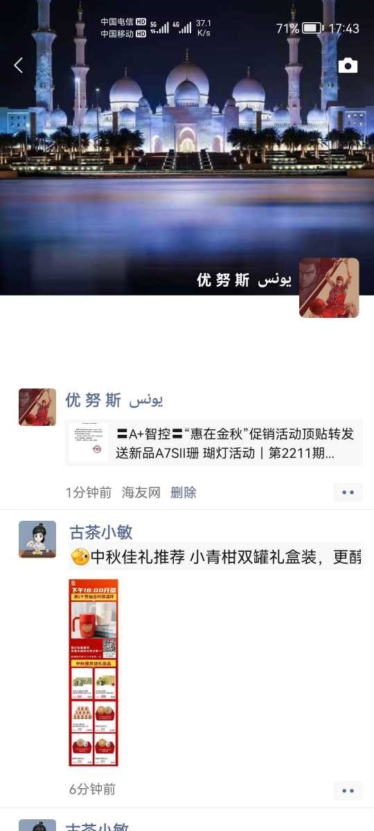Open 海友网 source link
The width and height of the screenshot is (374, 831).
141,492
